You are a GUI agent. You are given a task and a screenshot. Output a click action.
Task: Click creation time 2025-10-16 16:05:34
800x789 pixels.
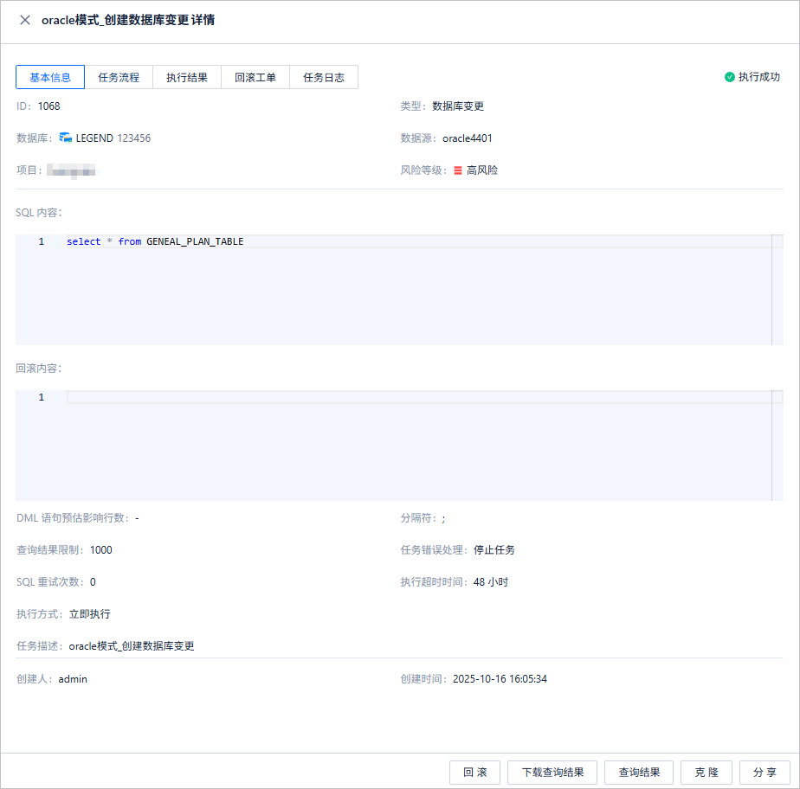click(500, 679)
